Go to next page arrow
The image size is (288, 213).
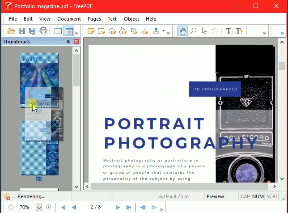click(118, 207)
